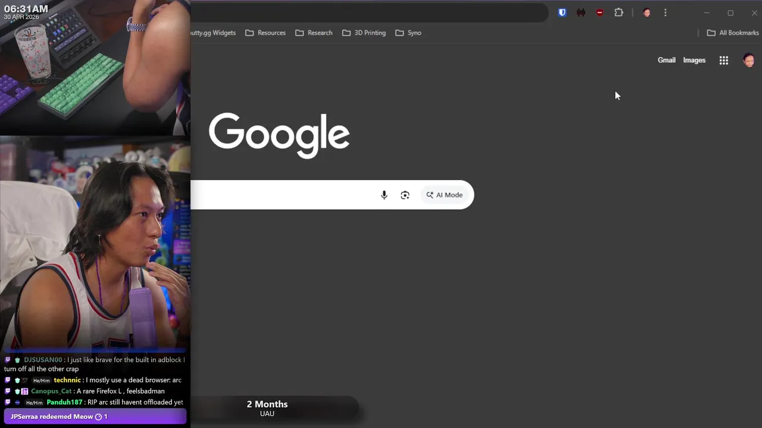Switch to AI Mode search
The image size is (762, 428).
[445, 195]
